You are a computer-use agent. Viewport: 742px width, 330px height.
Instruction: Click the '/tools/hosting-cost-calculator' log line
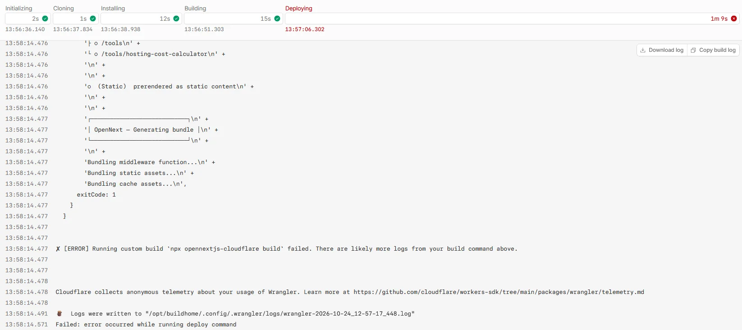click(x=155, y=54)
